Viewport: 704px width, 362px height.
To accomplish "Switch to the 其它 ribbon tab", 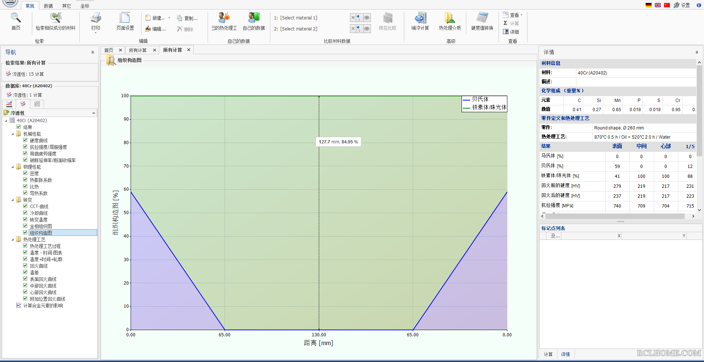I will [66, 6].
